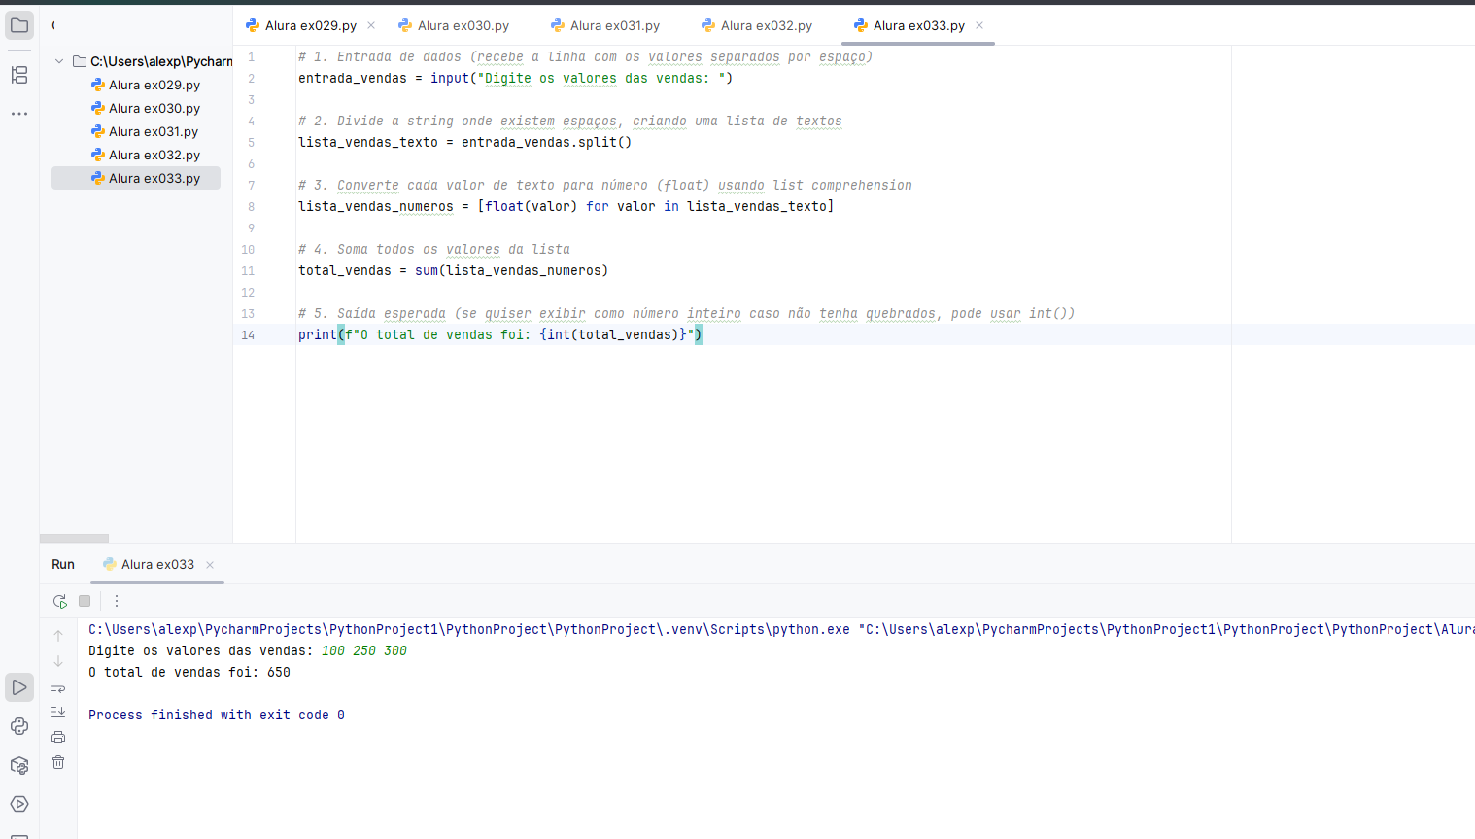The image size is (1475, 839).
Task: Click gutter line number 11
Action: (x=248, y=271)
